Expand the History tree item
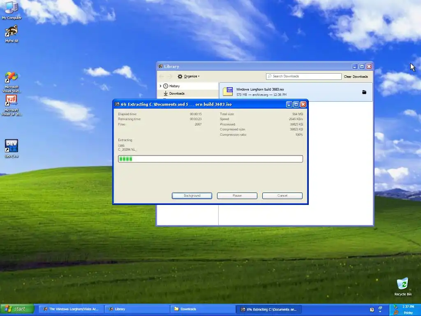 pos(161,86)
